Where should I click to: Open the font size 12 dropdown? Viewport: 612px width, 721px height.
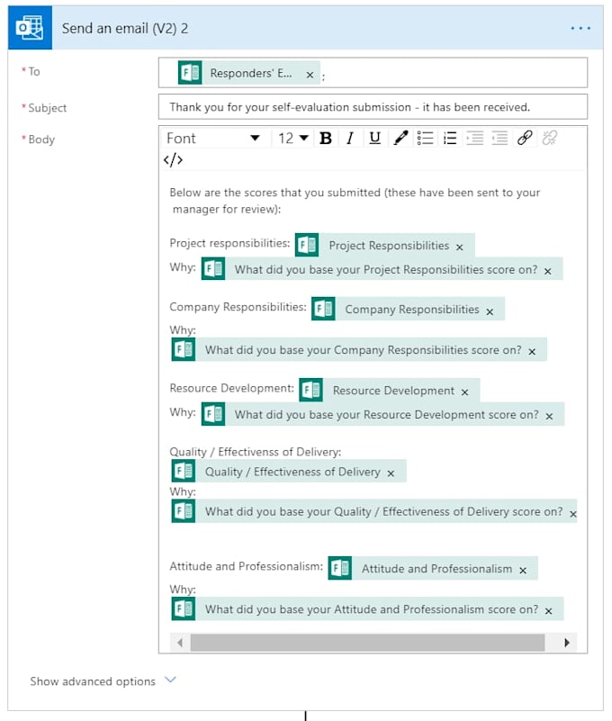[292, 138]
